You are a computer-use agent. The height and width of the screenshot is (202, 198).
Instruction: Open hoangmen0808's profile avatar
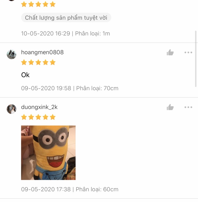[11, 54]
